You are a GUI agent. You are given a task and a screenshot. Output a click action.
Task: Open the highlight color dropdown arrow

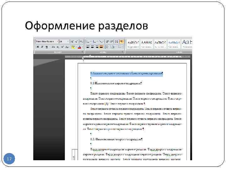coord(76,47)
